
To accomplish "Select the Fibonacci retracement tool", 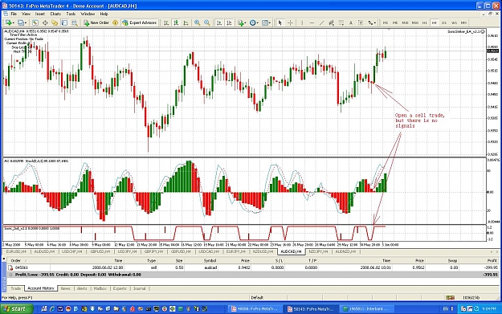I will tap(341, 22).
